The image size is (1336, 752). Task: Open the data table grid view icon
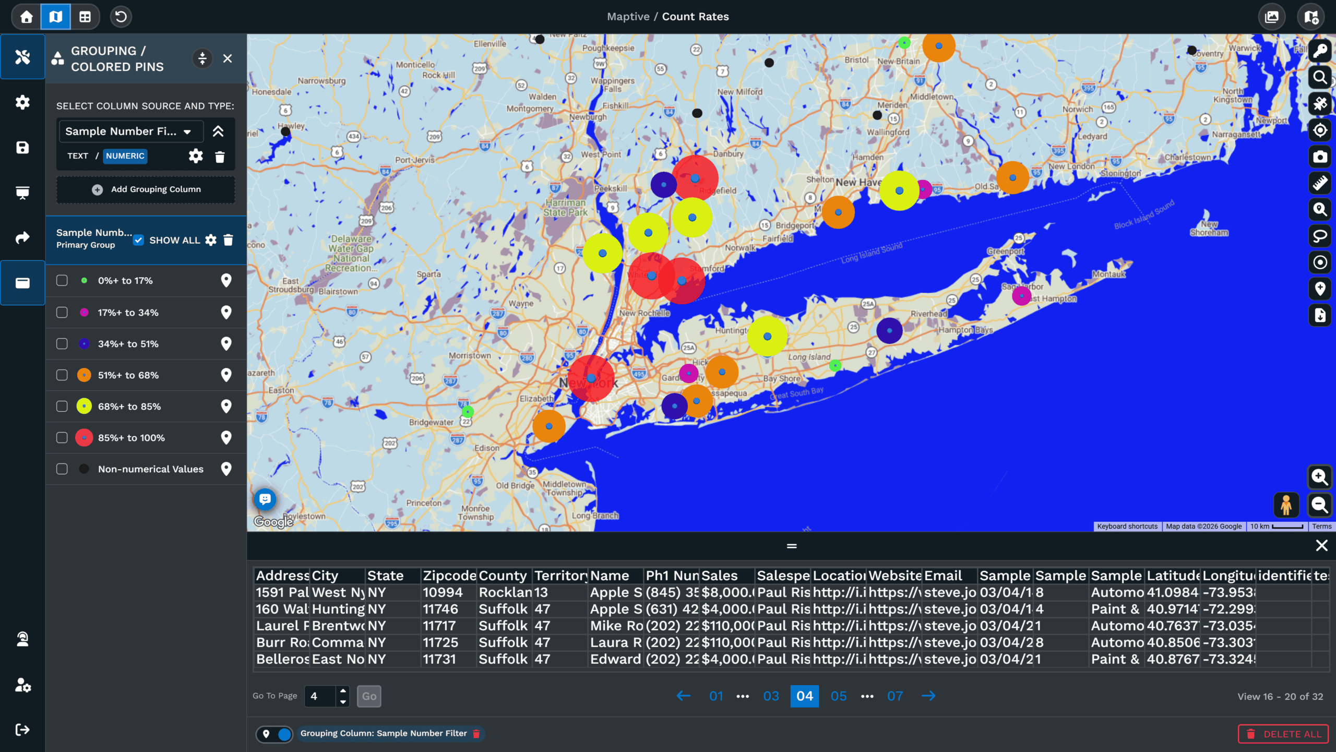tap(85, 17)
